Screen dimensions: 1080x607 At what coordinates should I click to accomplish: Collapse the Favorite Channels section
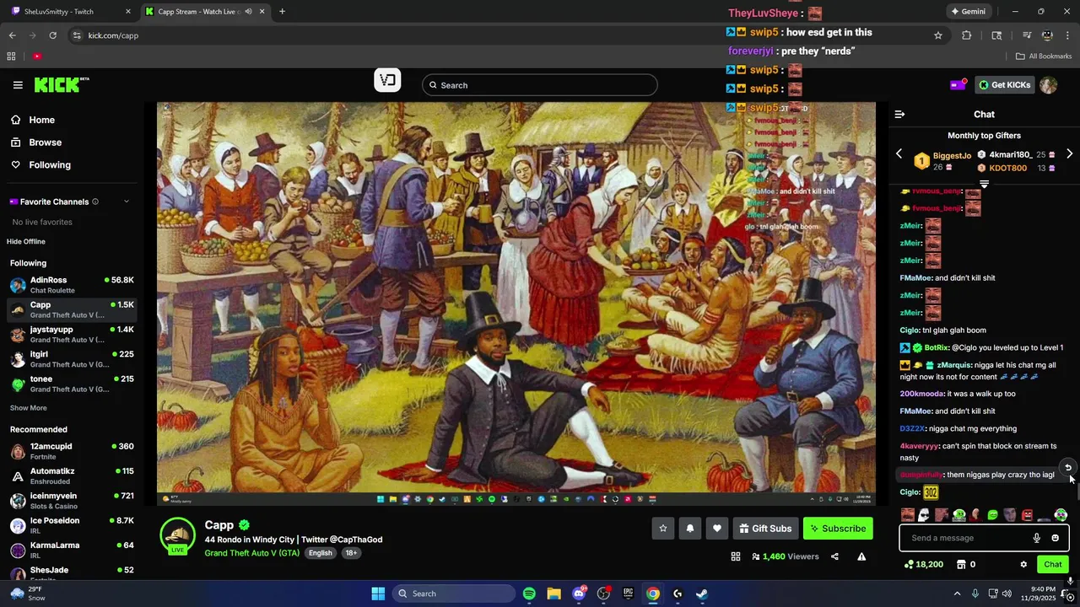[x=127, y=201]
